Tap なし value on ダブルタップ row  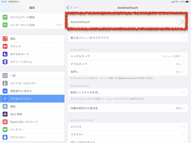pyautogui.click(x=179, y=64)
